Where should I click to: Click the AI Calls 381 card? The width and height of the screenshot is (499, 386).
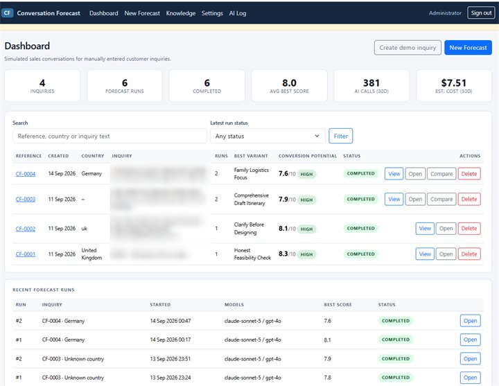[371, 86]
